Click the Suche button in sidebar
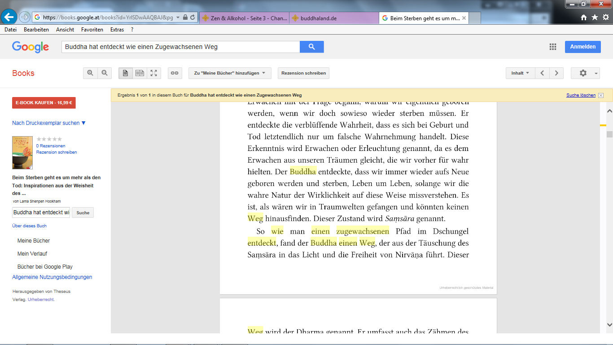 pyautogui.click(x=83, y=212)
